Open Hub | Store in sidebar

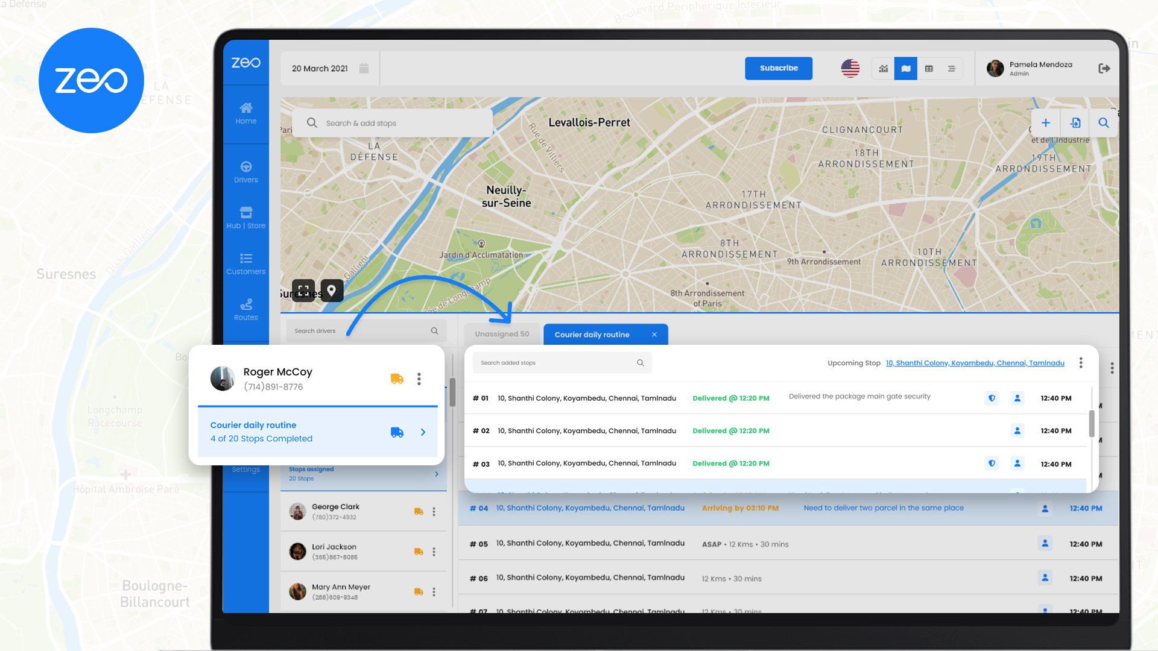pyautogui.click(x=245, y=218)
